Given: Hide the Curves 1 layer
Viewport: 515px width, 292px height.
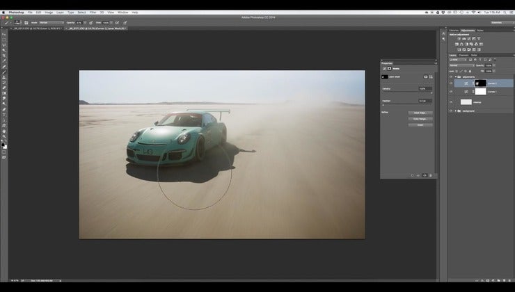Looking at the screenshot, I should coord(451,92).
